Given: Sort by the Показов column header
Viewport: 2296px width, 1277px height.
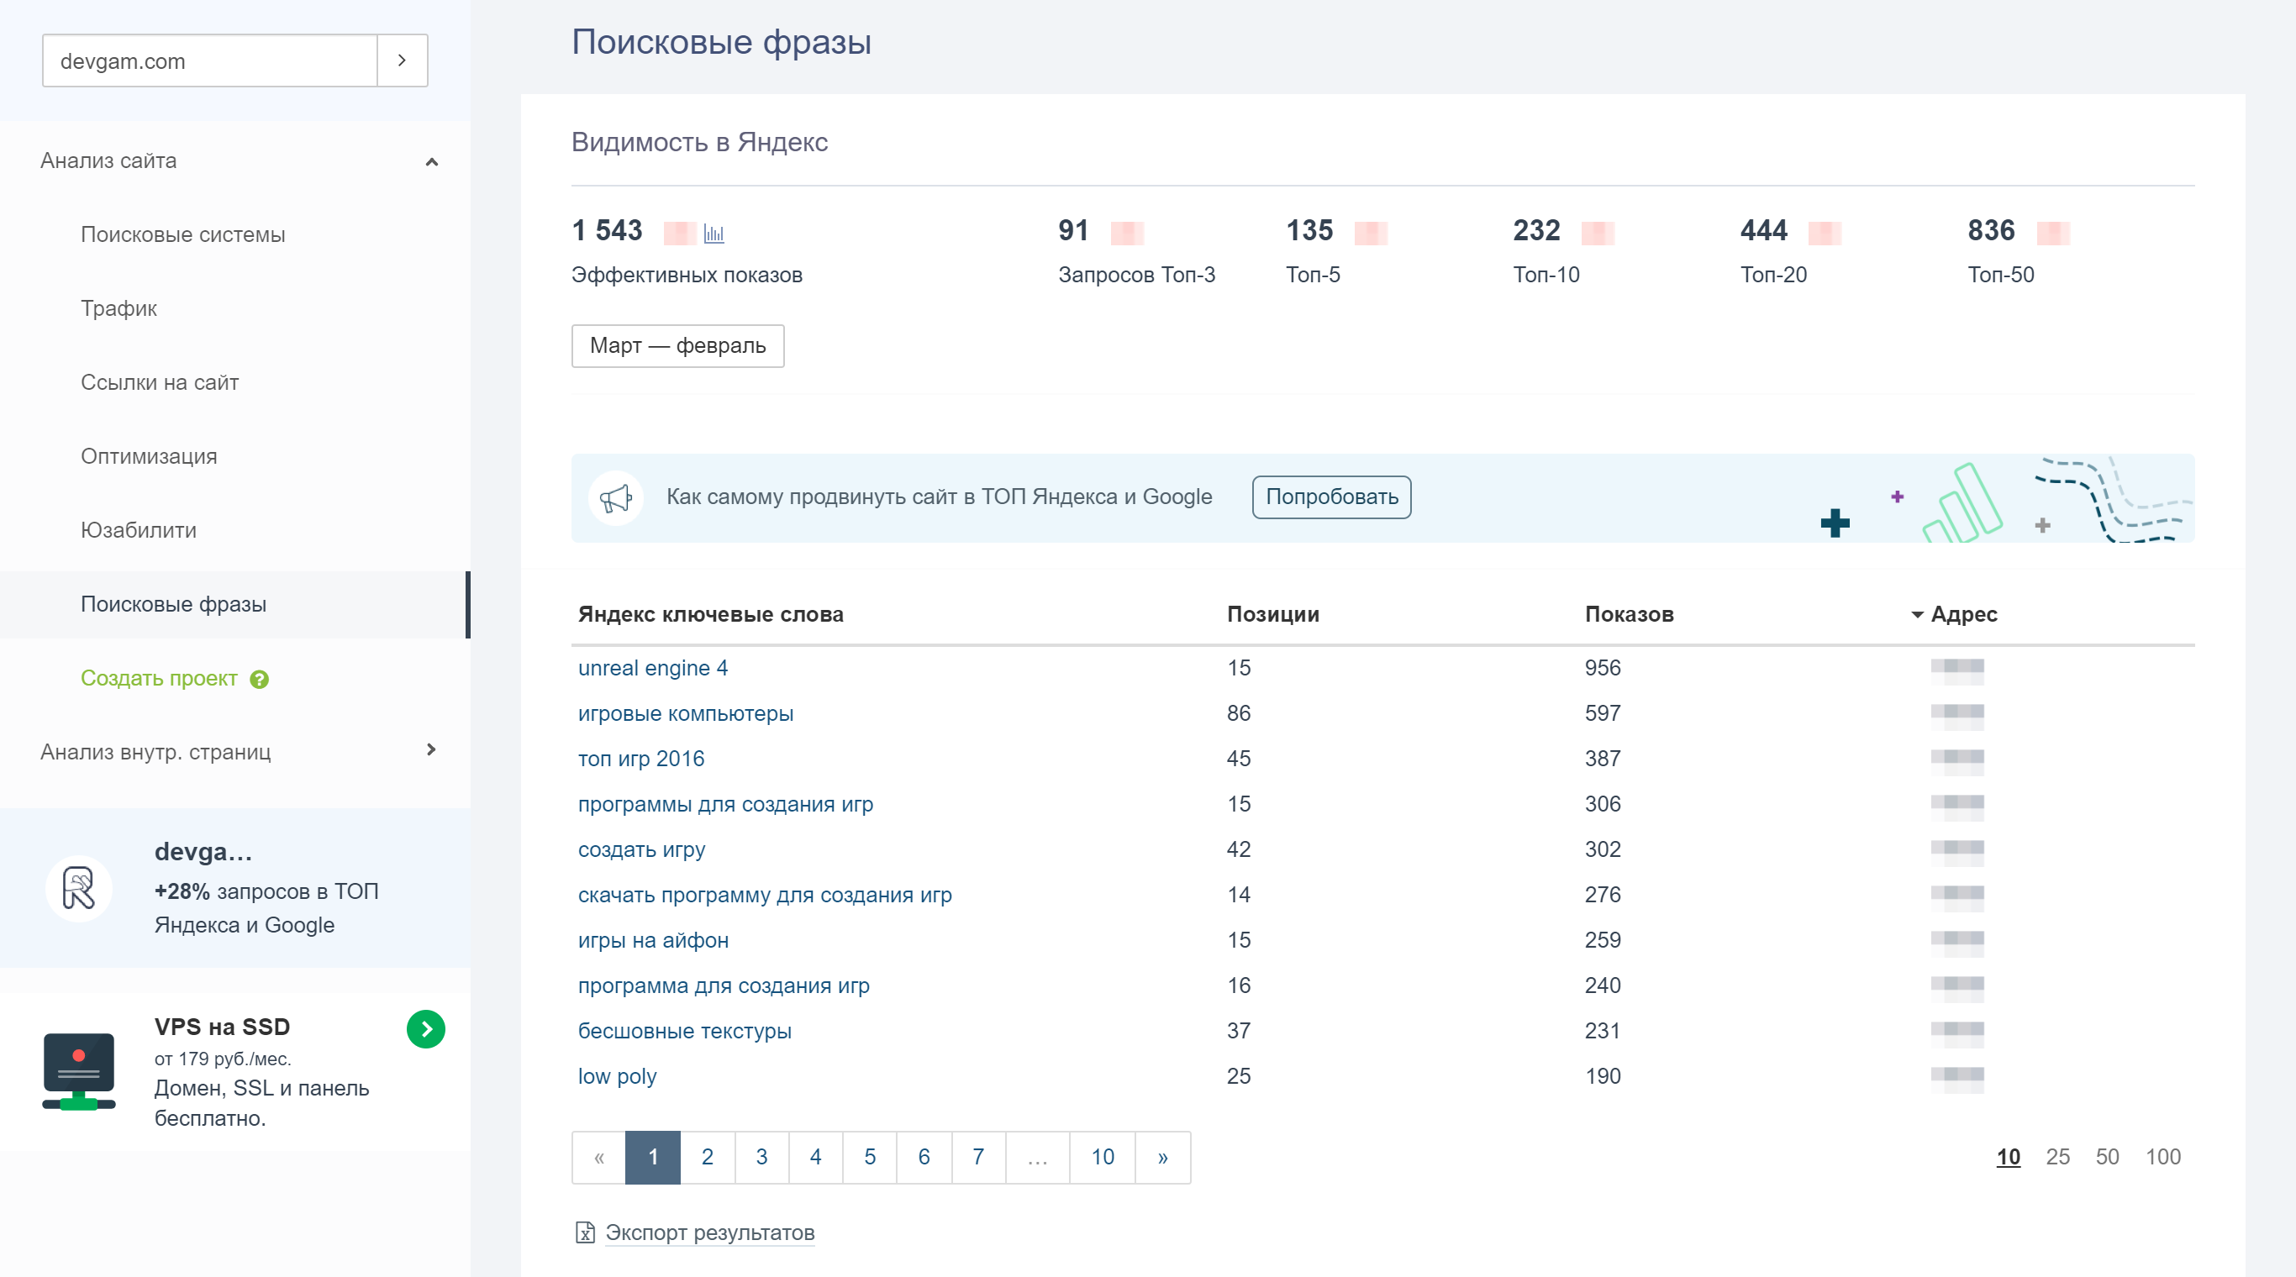Looking at the screenshot, I should [1629, 614].
